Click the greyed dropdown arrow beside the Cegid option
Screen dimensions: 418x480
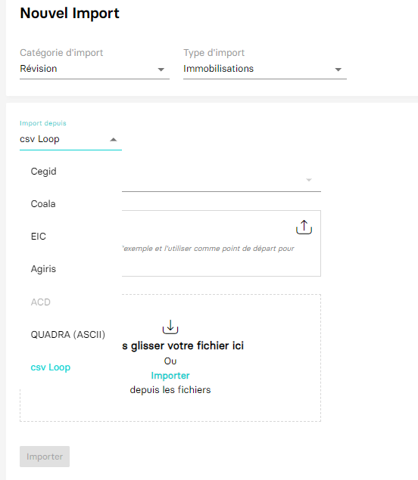point(309,180)
